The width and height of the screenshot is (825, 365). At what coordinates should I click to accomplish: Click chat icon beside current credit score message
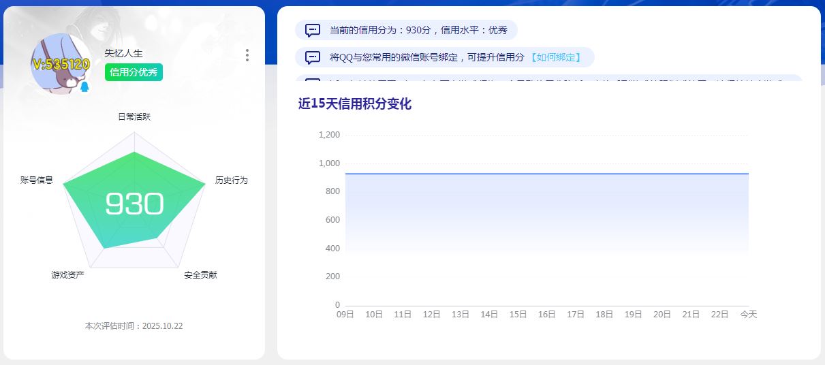313,30
